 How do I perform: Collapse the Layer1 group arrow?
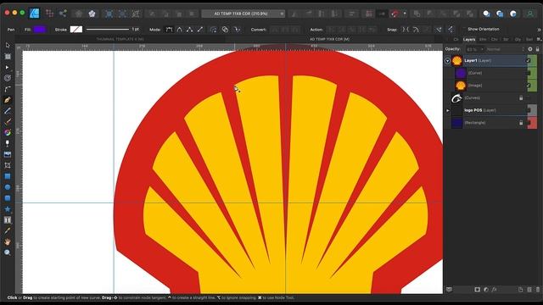click(448, 61)
